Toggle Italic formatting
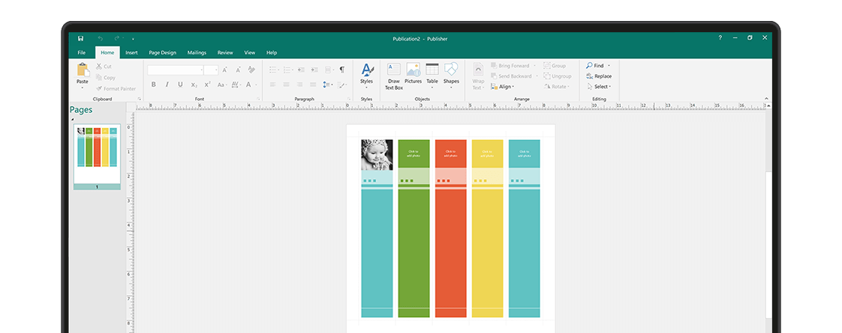The image size is (842, 333). click(x=167, y=85)
